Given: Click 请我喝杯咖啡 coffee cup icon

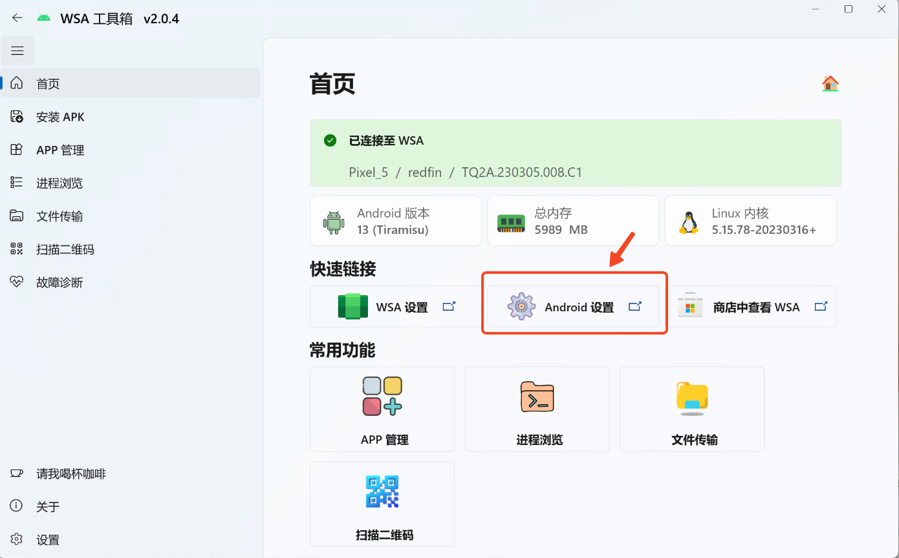Looking at the screenshot, I should (17, 473).
